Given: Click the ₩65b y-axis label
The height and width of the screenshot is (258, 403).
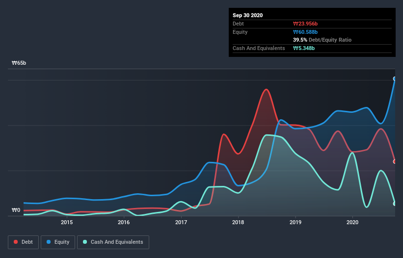Looking at the screenshot, I should [19, 63].
